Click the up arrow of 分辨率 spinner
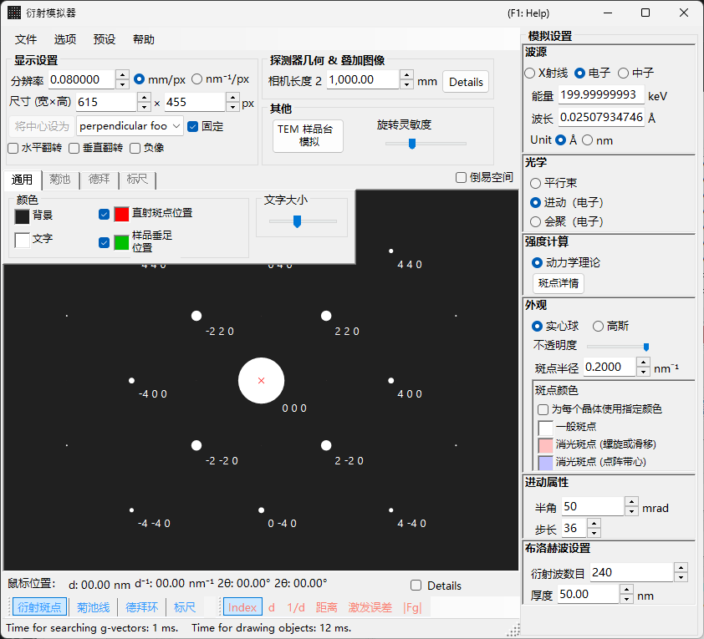The width and height of the screenshot is (704, 639). coord(122,75)
